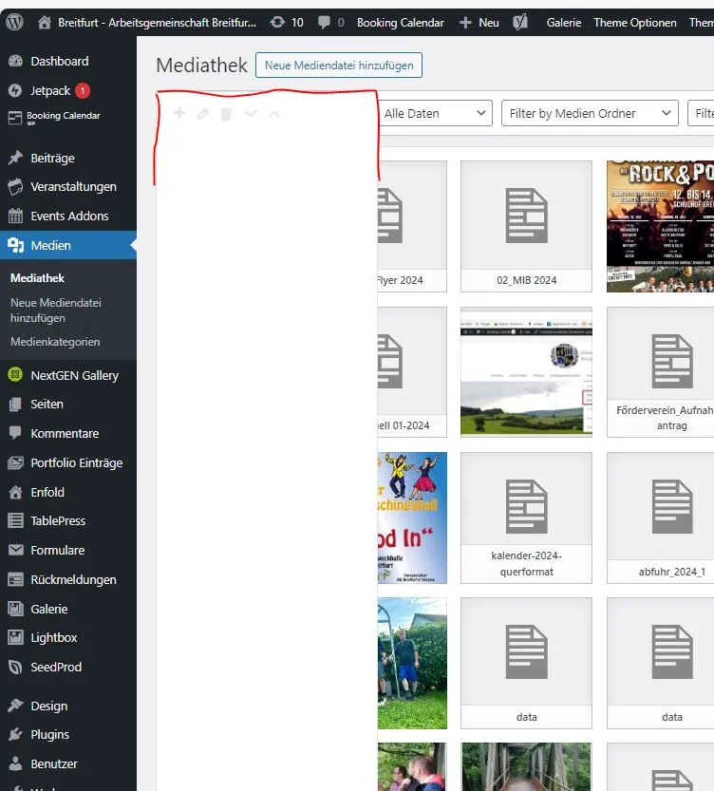Click the Neue Mediendatei hinzufügen button

(x=339, y=66)
